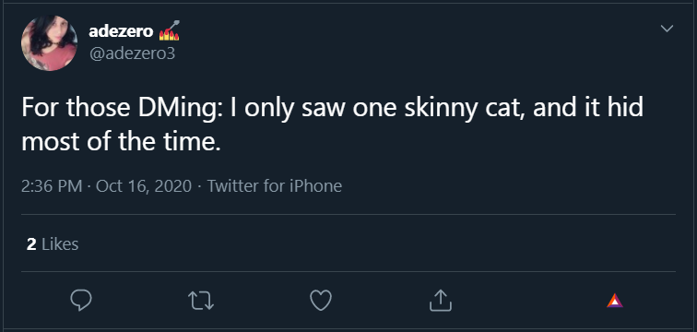Open the Twitter for iPhone source link
Viewport: 697px width, 332px height.
coord(275,185)
